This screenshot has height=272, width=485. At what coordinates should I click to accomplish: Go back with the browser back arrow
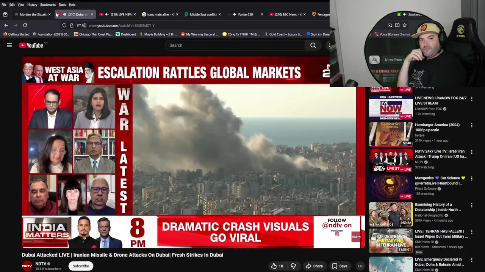[x=6, y=25]
